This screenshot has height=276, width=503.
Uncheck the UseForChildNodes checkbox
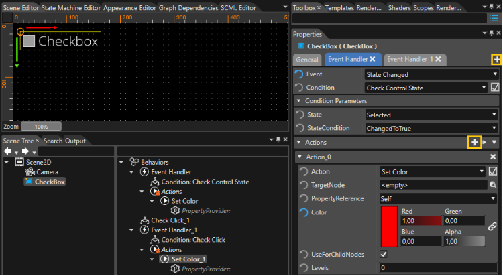(384, 254)
